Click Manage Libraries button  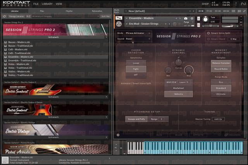16,16
